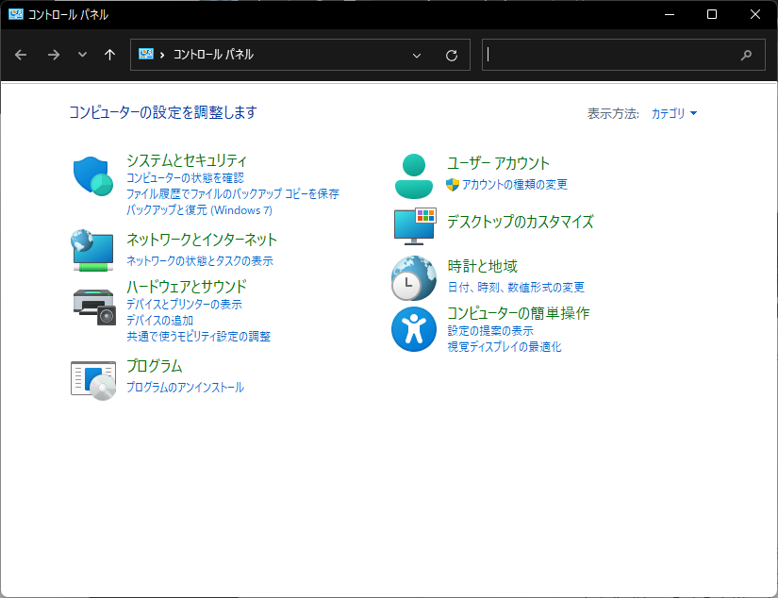Open デスクトップのカスタマイズ category
Viewport: 778px width, 598px height.
pos(521,222)
